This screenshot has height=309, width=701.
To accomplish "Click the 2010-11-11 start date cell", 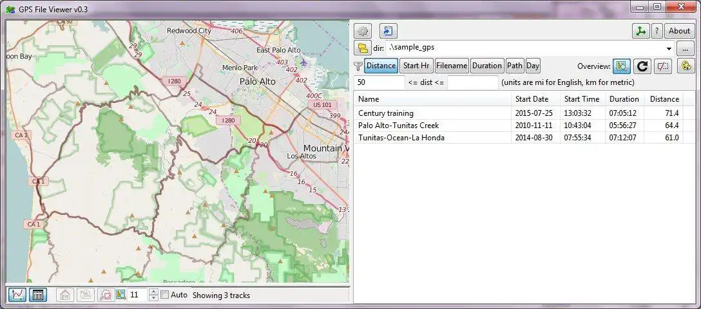I will pos(533,126).
